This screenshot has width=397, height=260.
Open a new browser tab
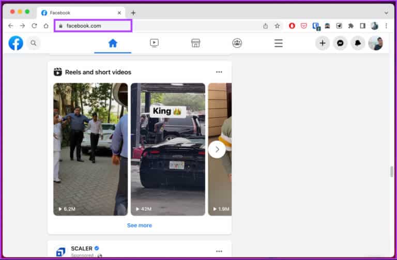pos(133,12)
